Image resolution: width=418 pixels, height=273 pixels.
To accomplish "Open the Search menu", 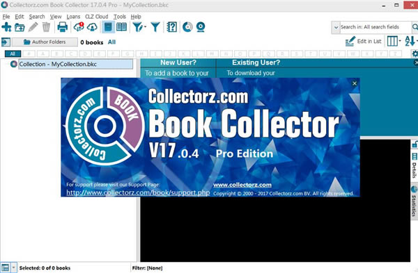I will point(37,17).
